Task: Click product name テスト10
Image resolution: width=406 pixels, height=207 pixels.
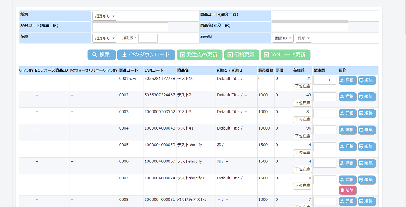Action: pyautogui.click(x=185, y=79)
